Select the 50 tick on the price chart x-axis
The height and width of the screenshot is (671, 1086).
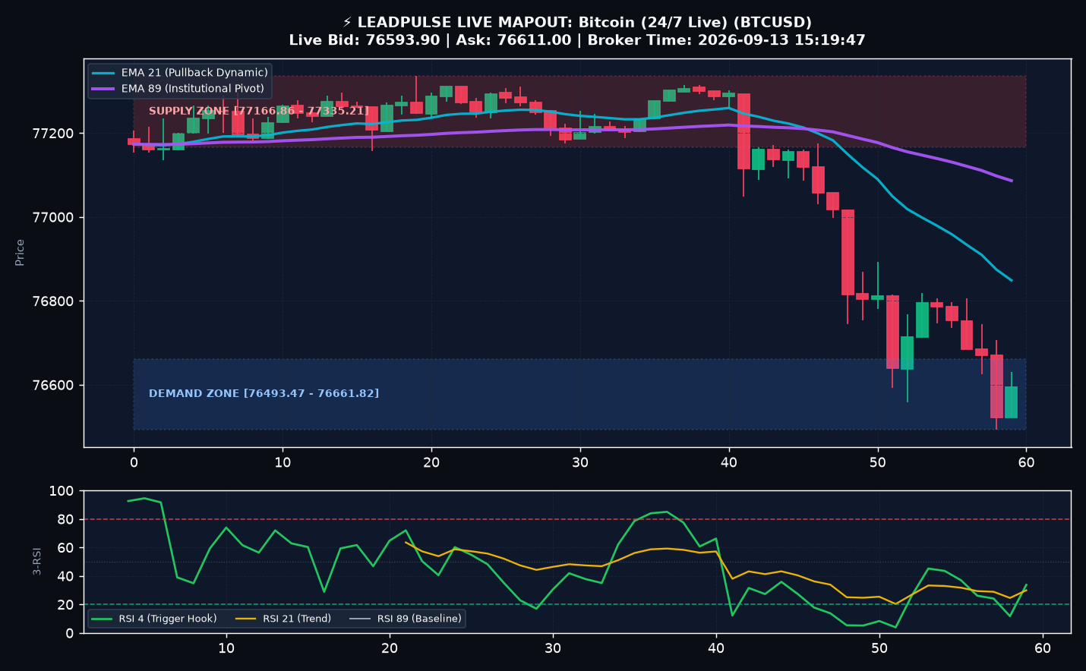877,462
